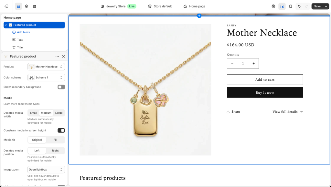Open the Product picker dropdown
This screenshot has width=331, height=187.
(46, 67)
